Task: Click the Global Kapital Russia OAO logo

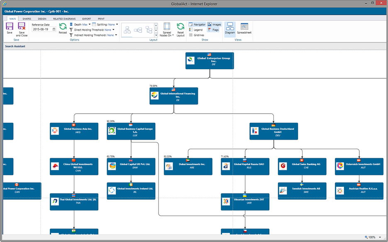Action: click(226, 166)
